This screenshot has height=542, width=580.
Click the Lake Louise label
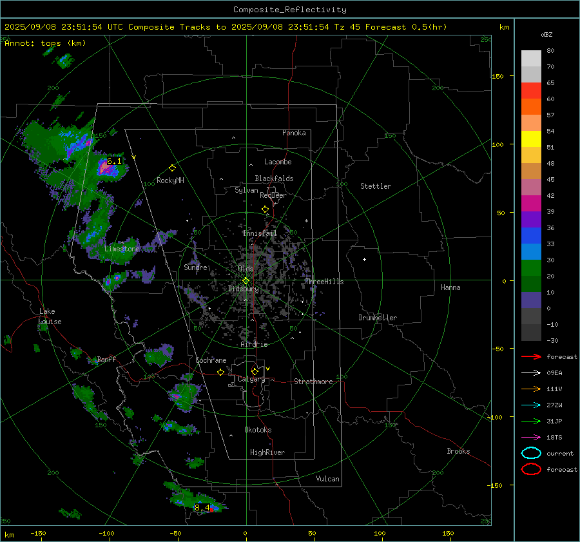(x=50, y=316)
